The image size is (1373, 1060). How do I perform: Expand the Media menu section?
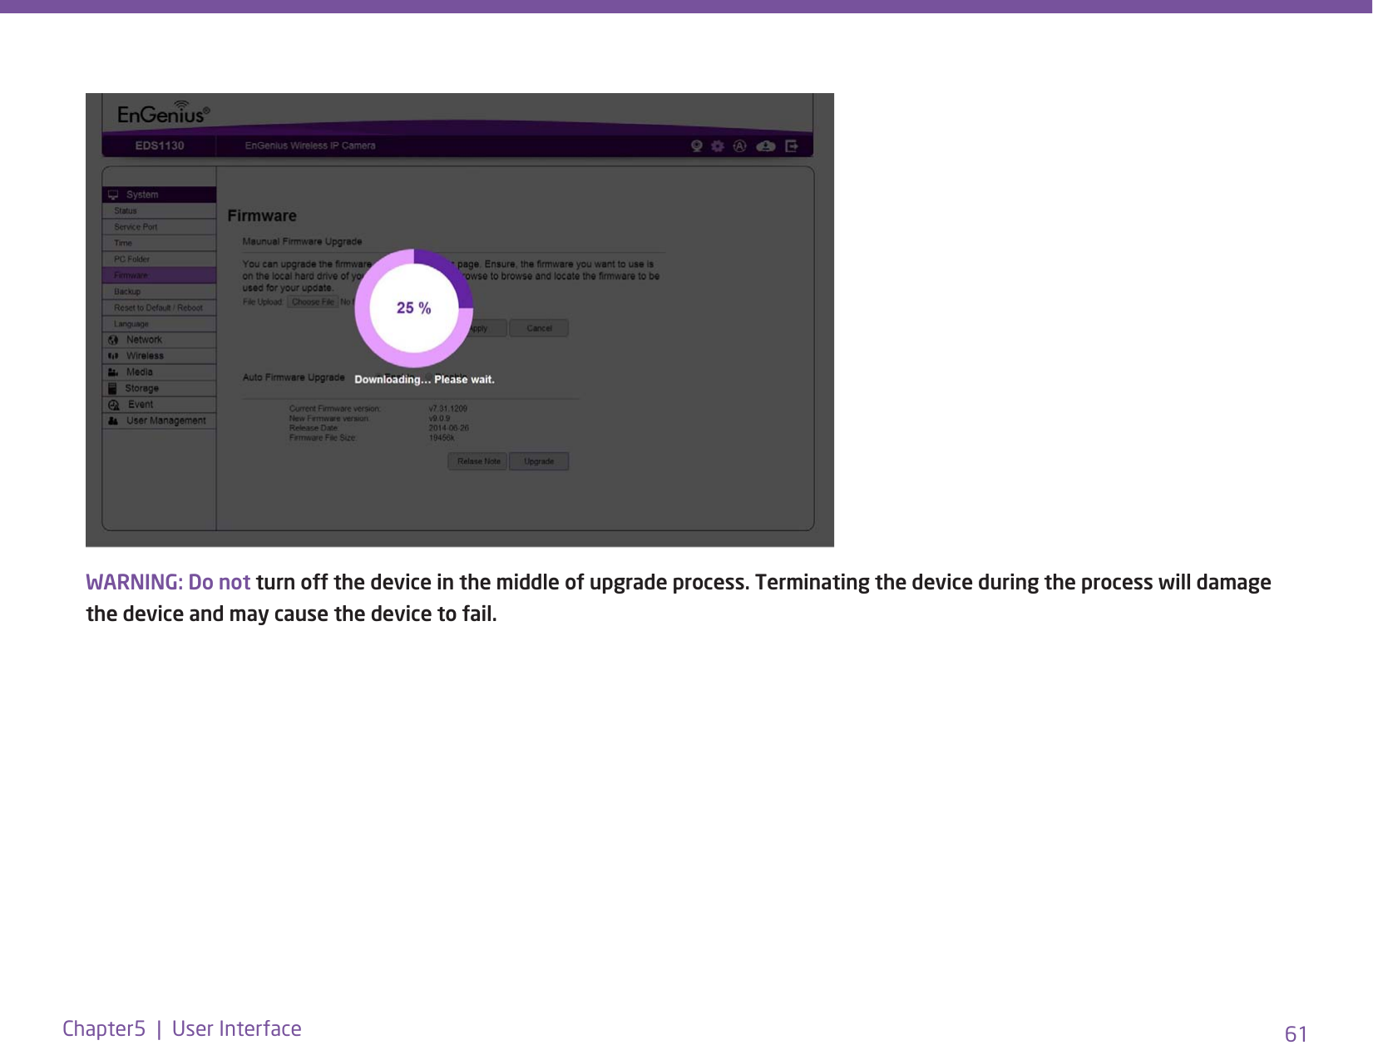[159, 372]
